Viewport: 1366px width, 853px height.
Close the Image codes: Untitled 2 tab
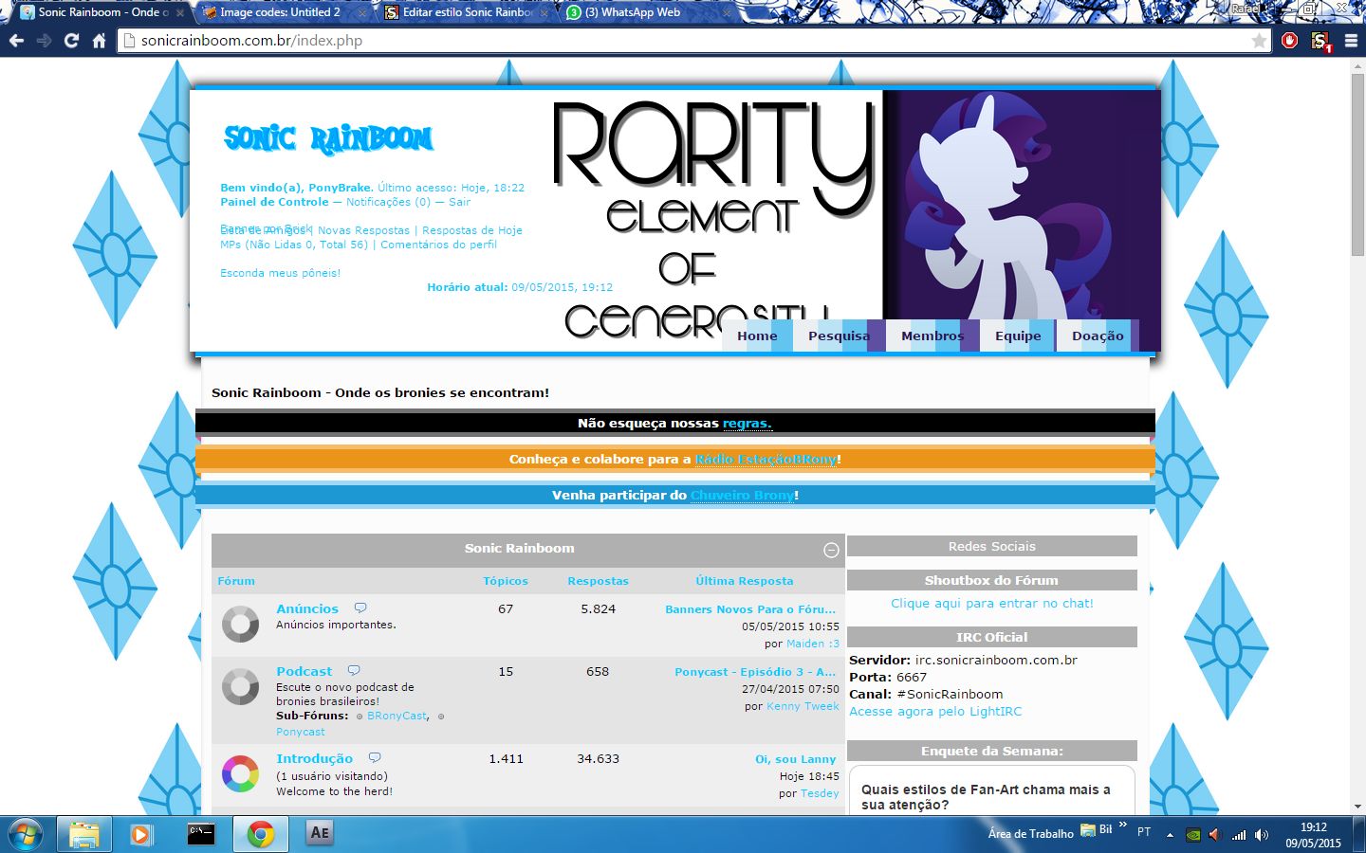click(362, 13)
